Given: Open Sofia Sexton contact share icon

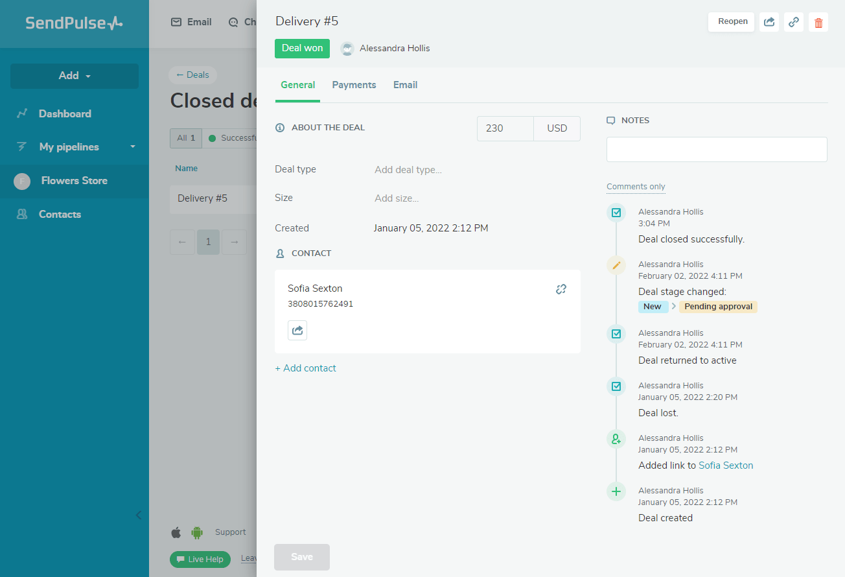Looking at the screenshot, I should pos(297,330).
